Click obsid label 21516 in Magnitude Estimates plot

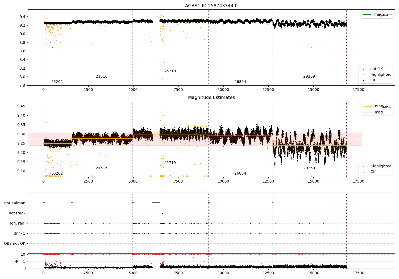pyautogui.click(x=102, y=168)
